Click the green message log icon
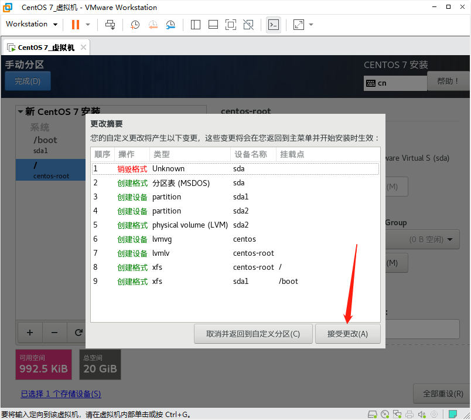This screenshot has width=471, height=420. [x=453, y=414]
